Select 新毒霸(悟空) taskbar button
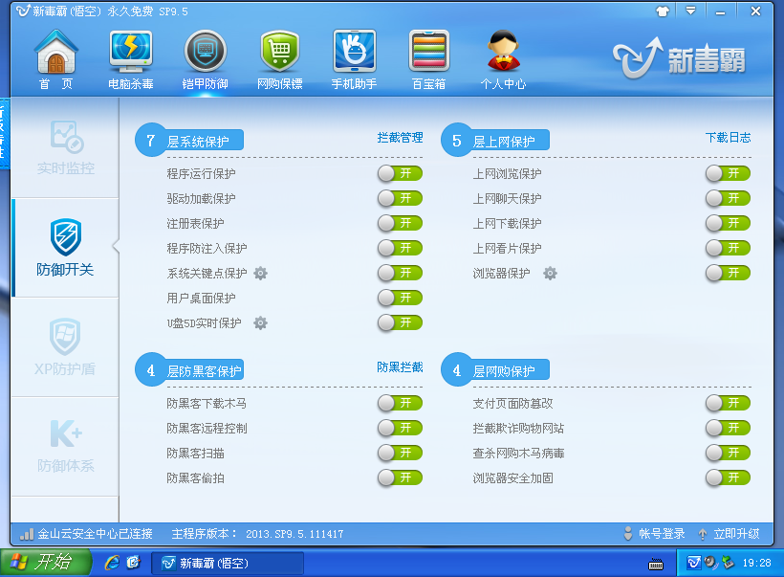This screenshot has height=577, width=784. click(228, 563)
